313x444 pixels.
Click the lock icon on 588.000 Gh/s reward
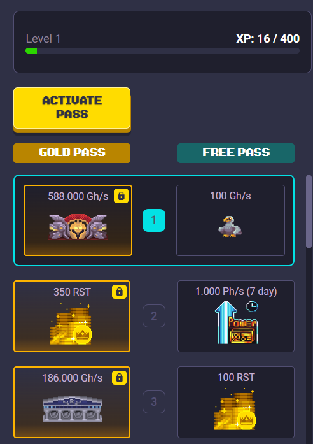point(121,196)
